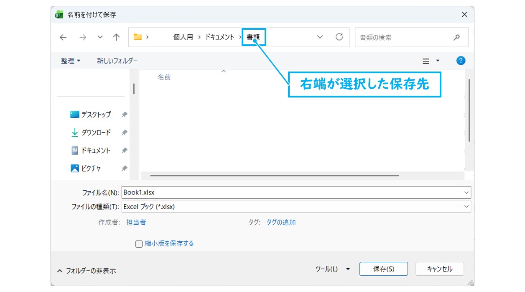
Task: Toggle the pin next to ピクチャ
Action: (x=124, y=168)
